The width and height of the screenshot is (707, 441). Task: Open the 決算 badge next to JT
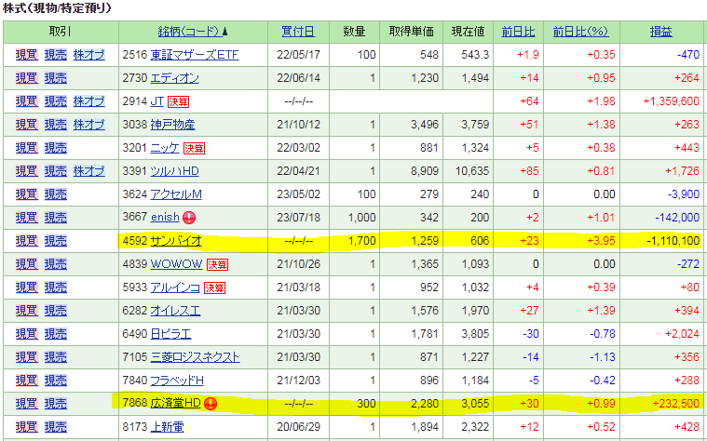click(x=178, y=102)
